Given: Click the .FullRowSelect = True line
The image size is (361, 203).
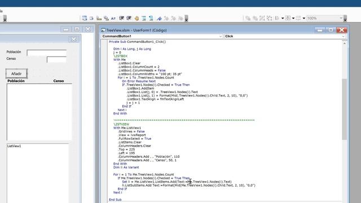Looking at the screenshot, I should (134, 139).
